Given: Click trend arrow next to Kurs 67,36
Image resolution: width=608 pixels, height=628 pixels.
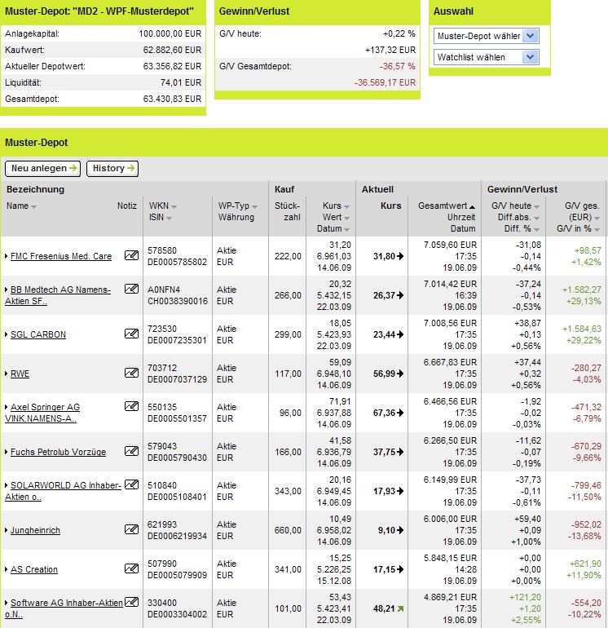Looking at the screenshot, I should [400, 413].
